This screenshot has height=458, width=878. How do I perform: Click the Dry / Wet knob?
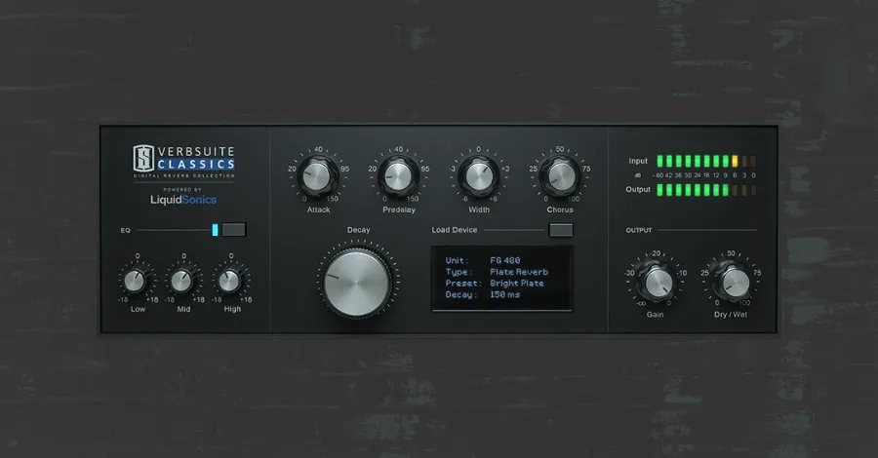735,283
